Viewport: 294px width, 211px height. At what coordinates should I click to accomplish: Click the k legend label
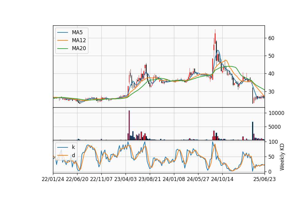pyautogui.click(x=73, y=147)
